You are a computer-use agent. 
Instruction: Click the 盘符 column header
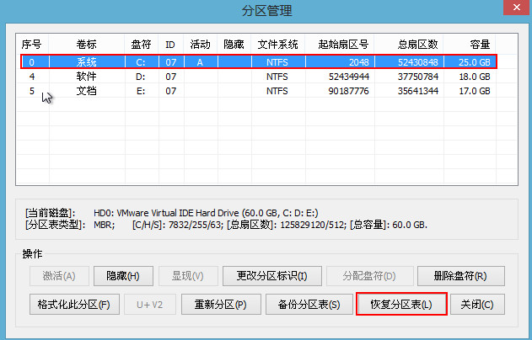click(141, 45)
